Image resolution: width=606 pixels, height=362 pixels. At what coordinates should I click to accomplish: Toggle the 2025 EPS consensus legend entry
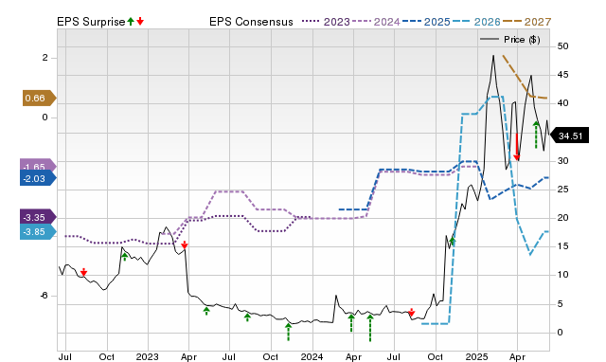click(x=426, y=22)
